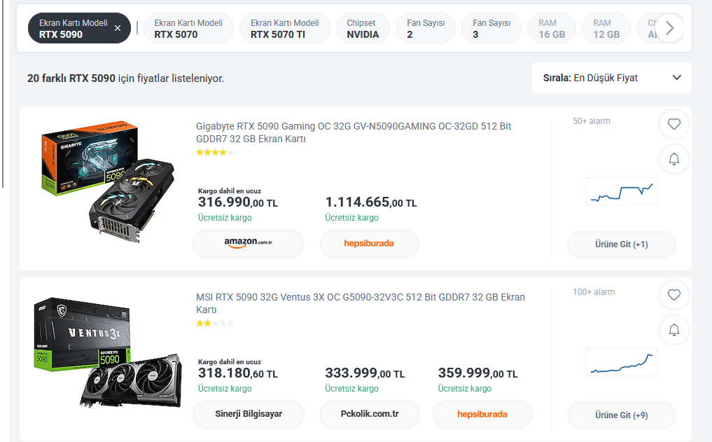Viewport: 712px width, 442px height.
Task: Add Gigabyte RTX 5090 to favorites with heart icon
Action: pyautogui.click(x=674, y=124)
